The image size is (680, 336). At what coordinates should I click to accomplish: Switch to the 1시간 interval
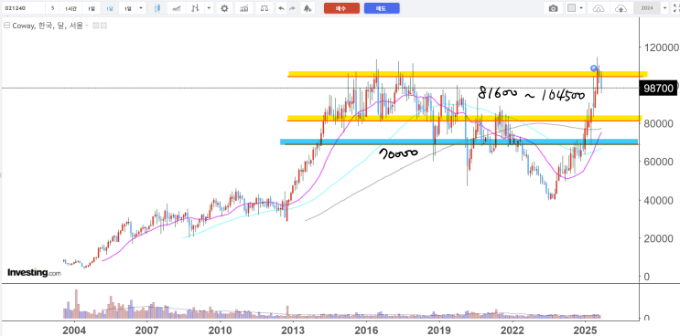pos(70,8)
